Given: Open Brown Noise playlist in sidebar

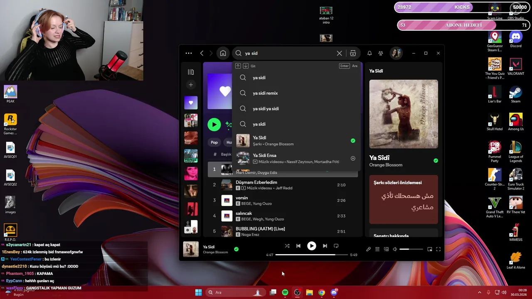Looking at the screenshot, I should tap(191, 138).
